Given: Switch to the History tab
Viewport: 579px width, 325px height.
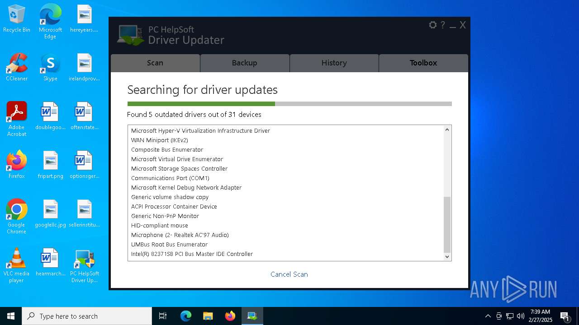Looking at the screenshot, I should [x=334, y=63].
